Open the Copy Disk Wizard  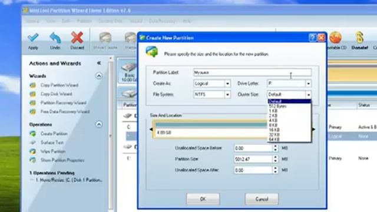[x=57, y=94]
